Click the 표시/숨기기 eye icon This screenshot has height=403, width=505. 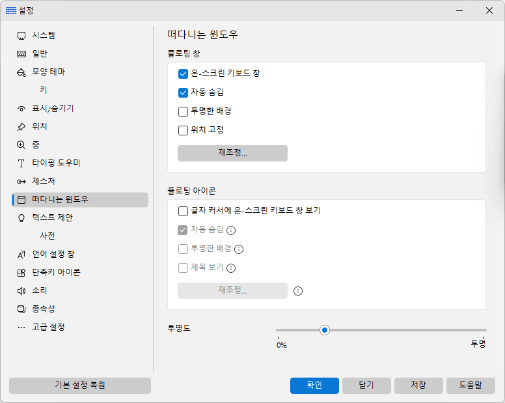point(21,109)
